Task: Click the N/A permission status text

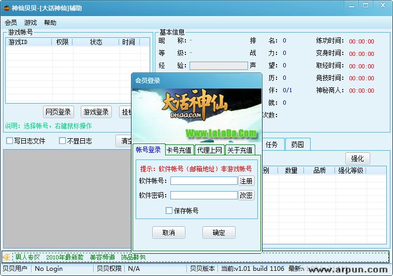Action: 134,268
